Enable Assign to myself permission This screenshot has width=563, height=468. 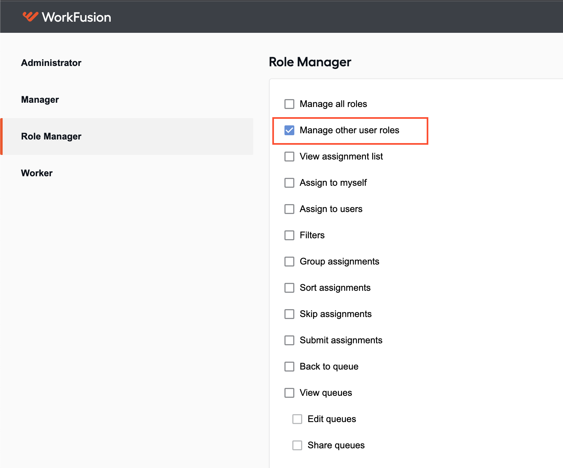289,183
